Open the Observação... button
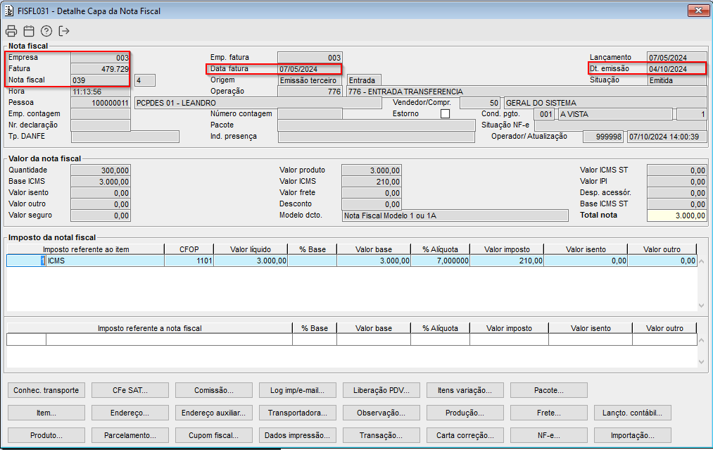The width and height of the screenshot is (713, 450). [x=381, y=413]
